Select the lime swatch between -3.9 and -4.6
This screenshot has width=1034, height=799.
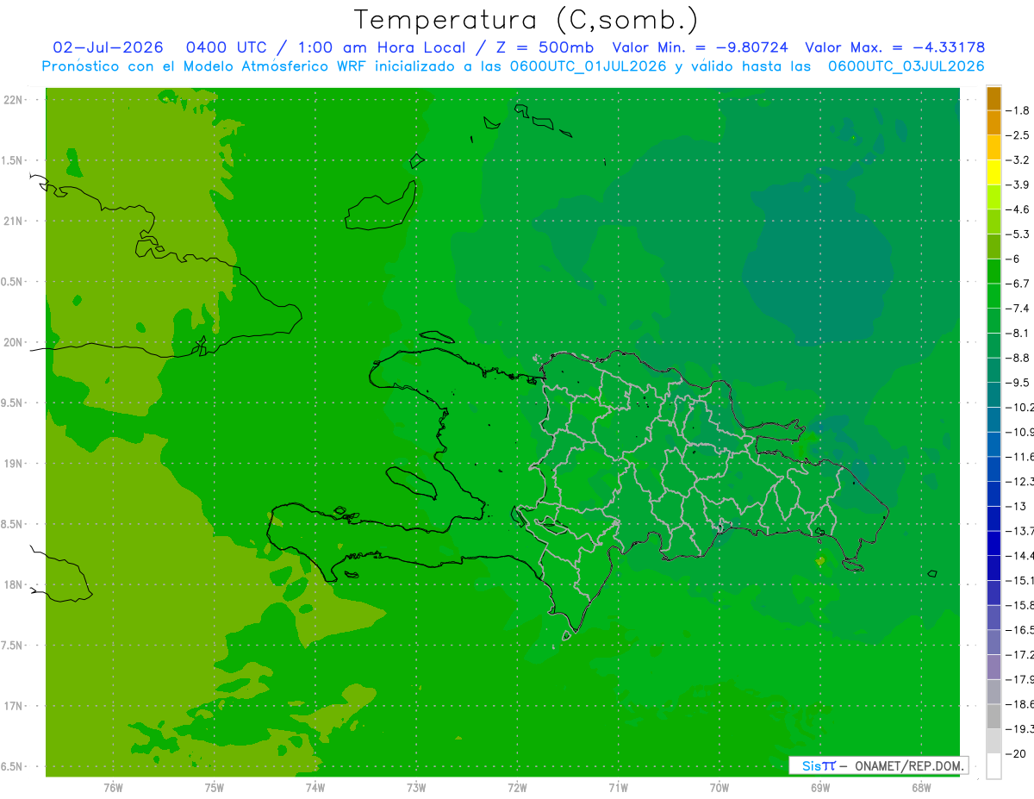coord(994,197)
